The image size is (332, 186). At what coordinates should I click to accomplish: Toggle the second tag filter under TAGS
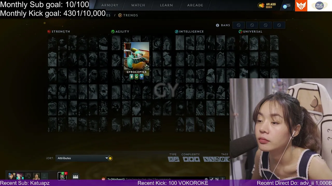point(212,159)
